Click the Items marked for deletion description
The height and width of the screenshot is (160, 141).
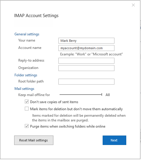pyautogui.click(x=79, y=118)
